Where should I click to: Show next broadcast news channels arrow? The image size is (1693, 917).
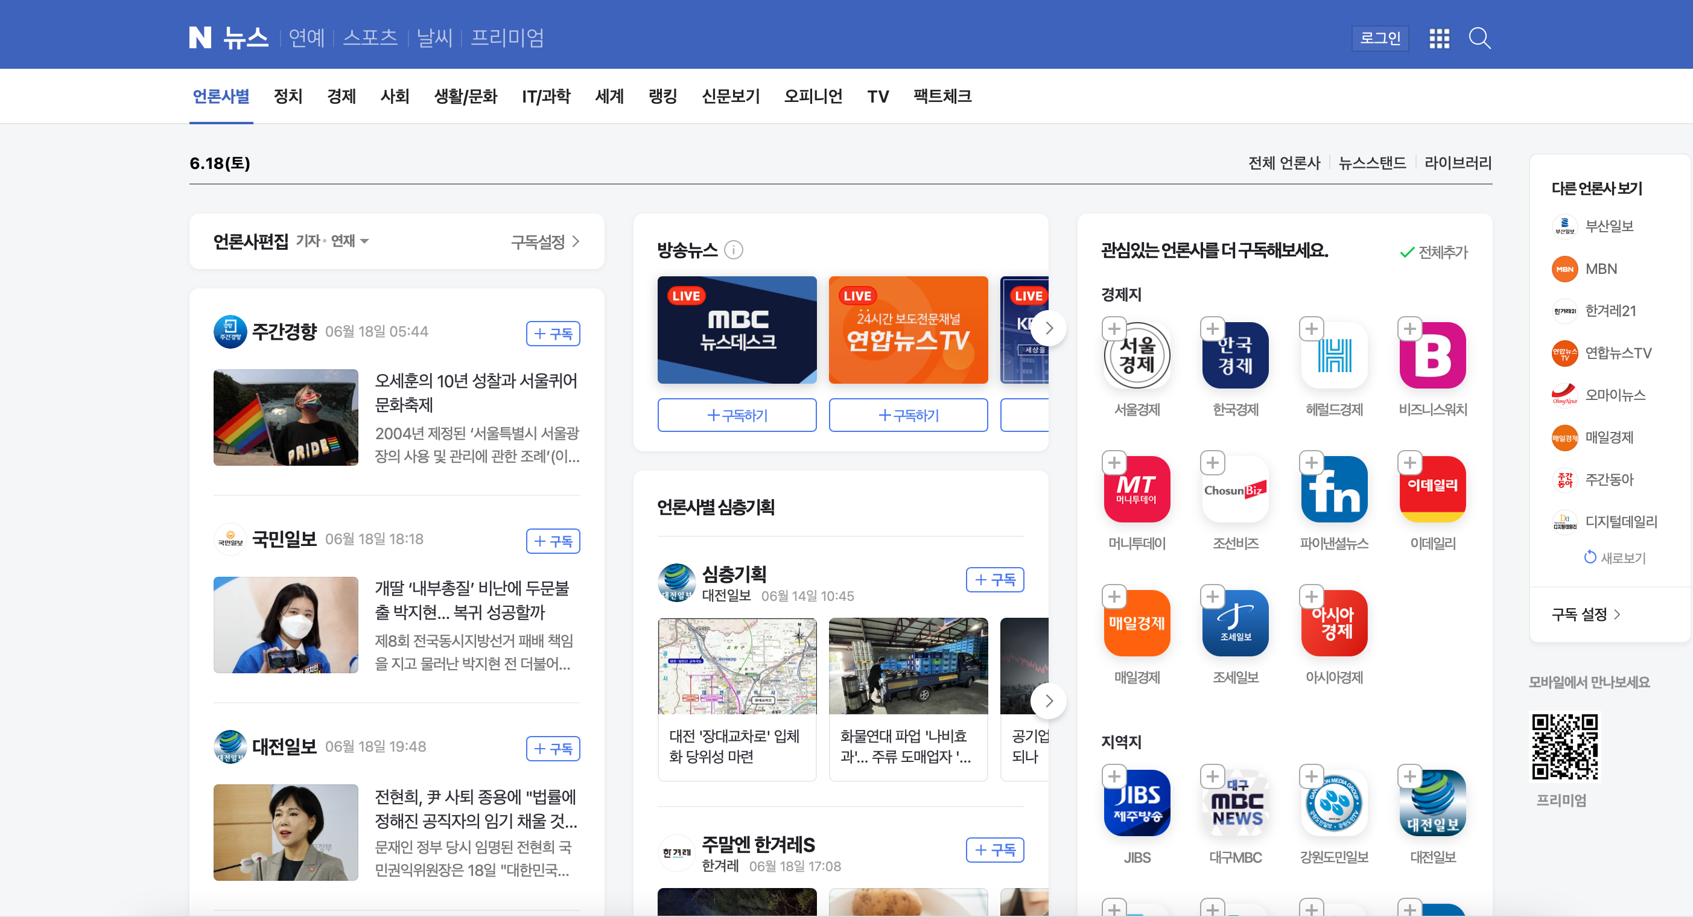point(1049,328)
